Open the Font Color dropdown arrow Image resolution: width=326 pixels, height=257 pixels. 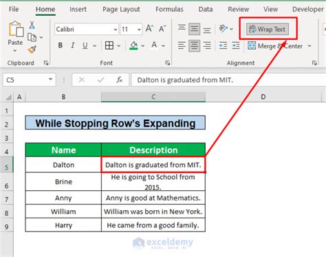pos(164,45)
